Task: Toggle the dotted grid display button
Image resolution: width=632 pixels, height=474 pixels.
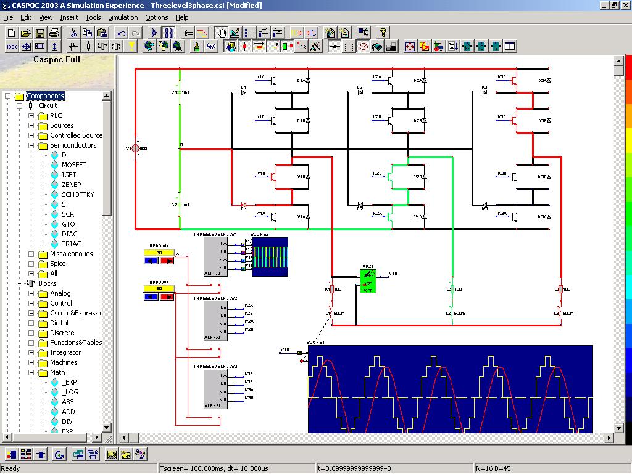Action: 349,46
